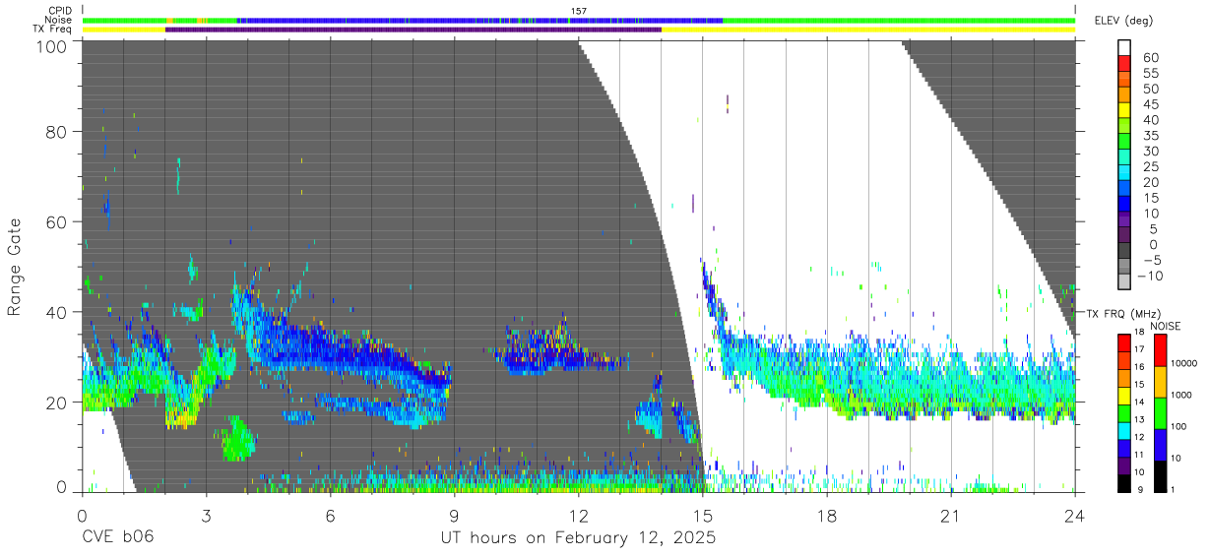
Task: Click the 'TX Freq' row label
Action: click(52, 30)
